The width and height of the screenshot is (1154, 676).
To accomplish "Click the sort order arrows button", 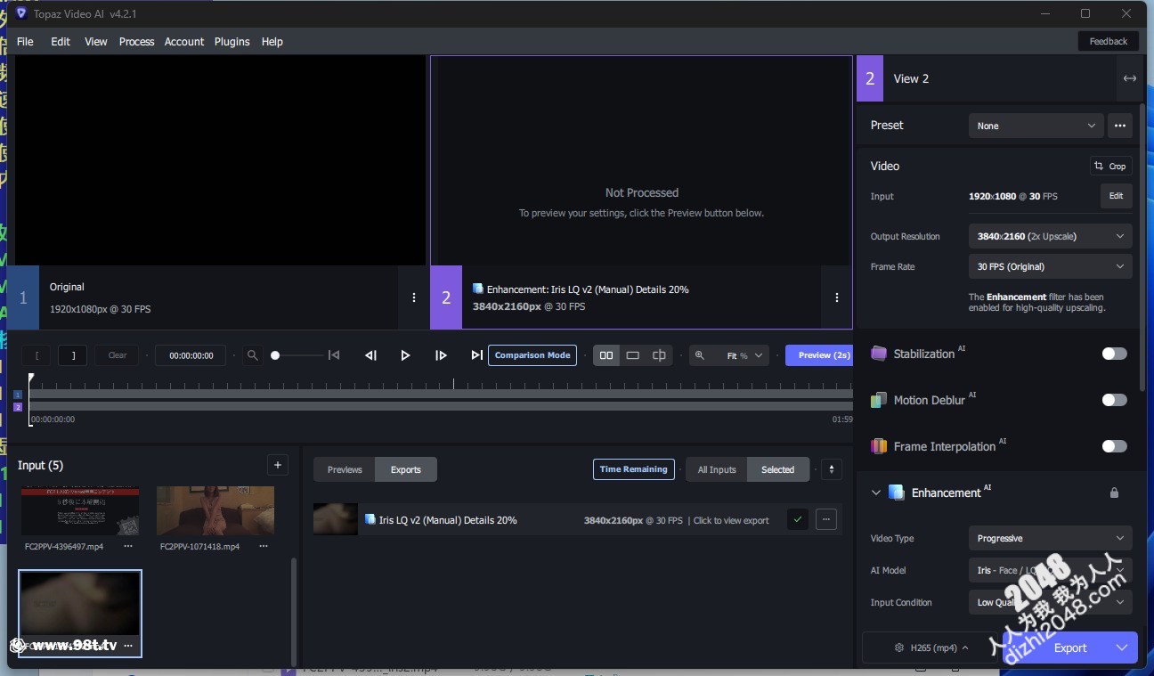I will pos(832,469).
